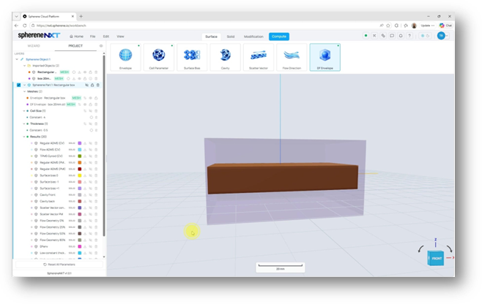Delete the box 20mm imported object

[96, 78]
